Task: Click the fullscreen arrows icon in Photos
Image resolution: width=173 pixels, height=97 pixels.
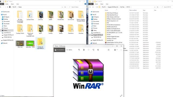Action: (121, 96)
